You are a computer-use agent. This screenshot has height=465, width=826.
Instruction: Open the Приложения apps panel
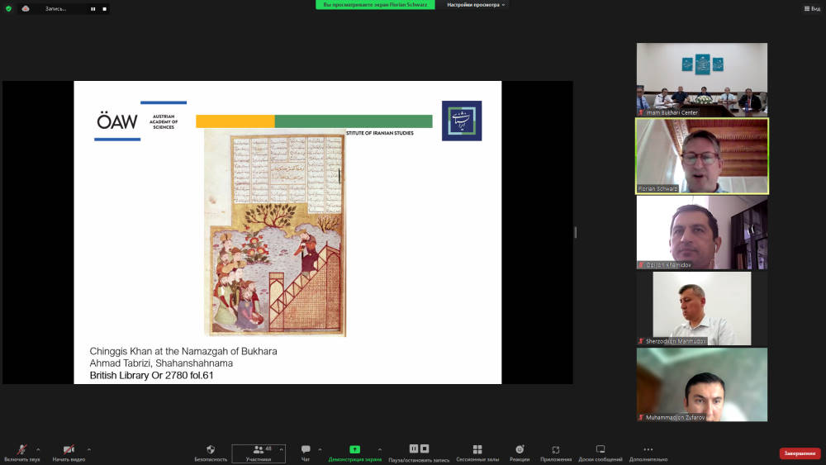point(556,453)
